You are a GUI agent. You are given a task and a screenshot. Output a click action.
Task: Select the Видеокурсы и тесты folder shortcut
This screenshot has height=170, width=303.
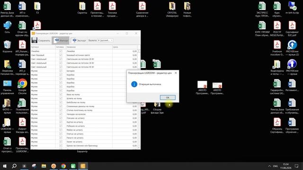click(x=277, y=67)
